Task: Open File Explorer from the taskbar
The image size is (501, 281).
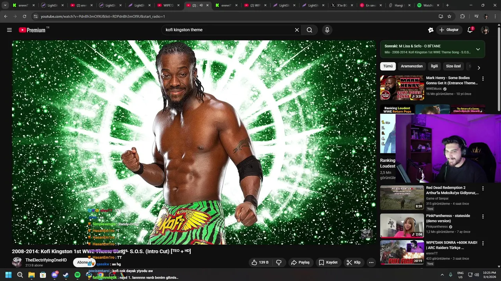Action: click(31, 275)
